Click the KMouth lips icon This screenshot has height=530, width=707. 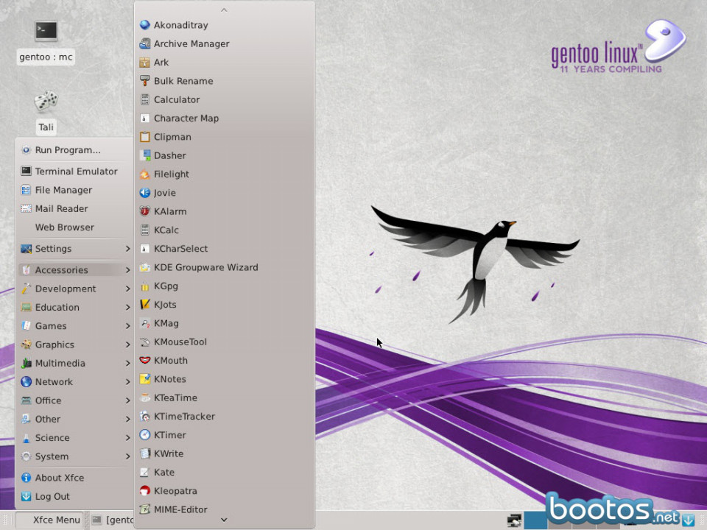point(145,361)
